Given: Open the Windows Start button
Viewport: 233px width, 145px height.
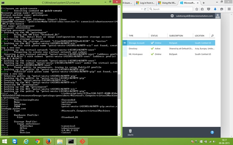Looking at the screenshot, I should click(5, 142).
